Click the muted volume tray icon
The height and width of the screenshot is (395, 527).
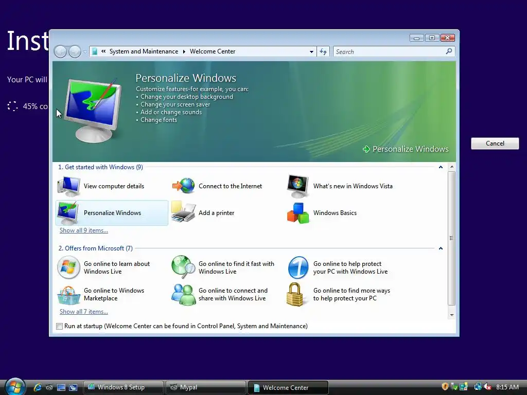click(x=488, y=387)
